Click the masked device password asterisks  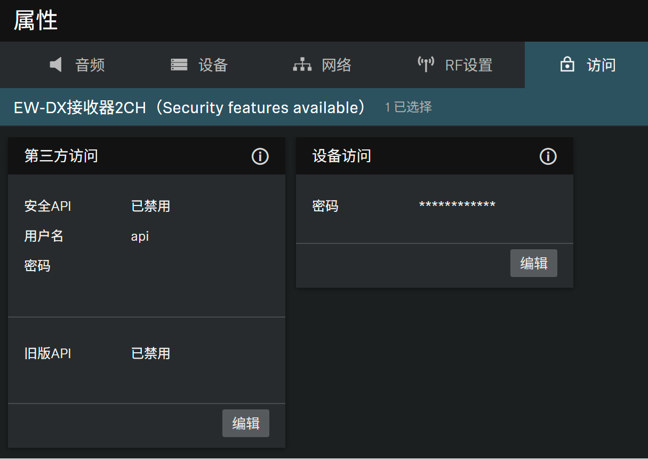pyautogui.click(x=457, y=206)
